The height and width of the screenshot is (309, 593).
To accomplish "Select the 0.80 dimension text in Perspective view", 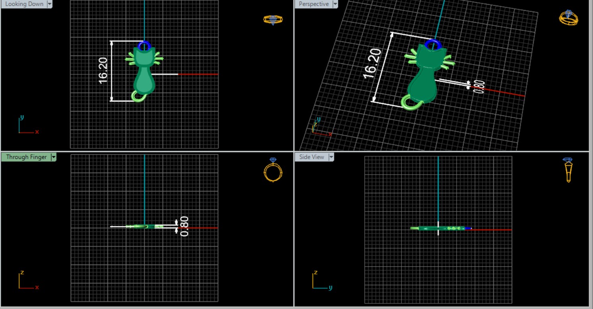I will [x=479, y=87].
